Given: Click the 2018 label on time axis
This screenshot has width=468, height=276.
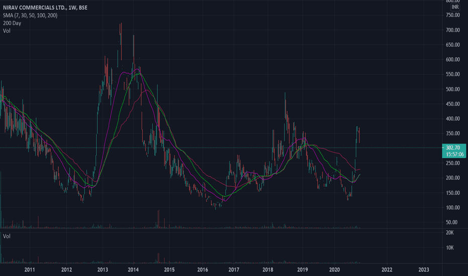Looking at the screenshot, I should [x=268, y=270].
